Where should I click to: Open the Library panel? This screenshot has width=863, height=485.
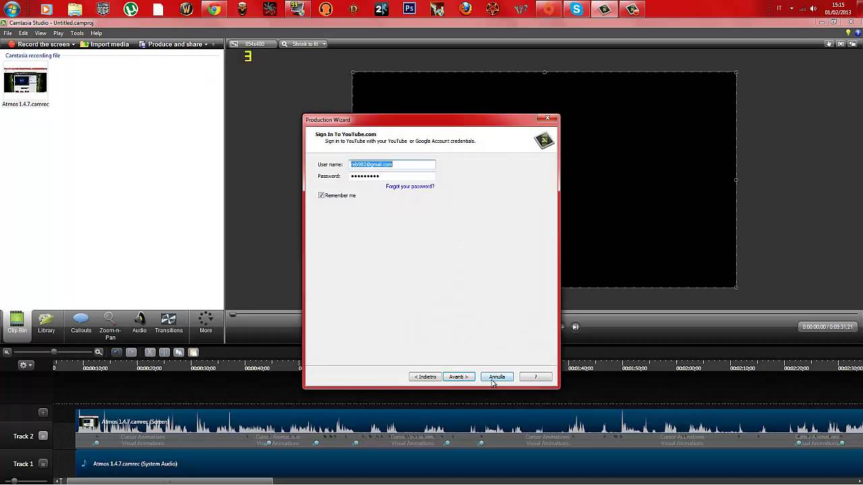click(x=47, y=323)
